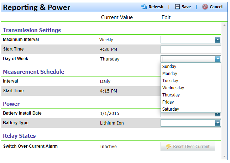Select Wednesday in the dropdown list

point(173,88)
